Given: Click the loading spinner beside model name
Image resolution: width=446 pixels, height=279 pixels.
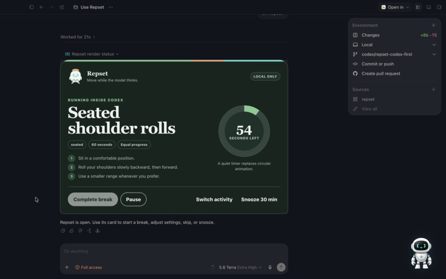Looking at the screenshot, I should coord(212,267).
